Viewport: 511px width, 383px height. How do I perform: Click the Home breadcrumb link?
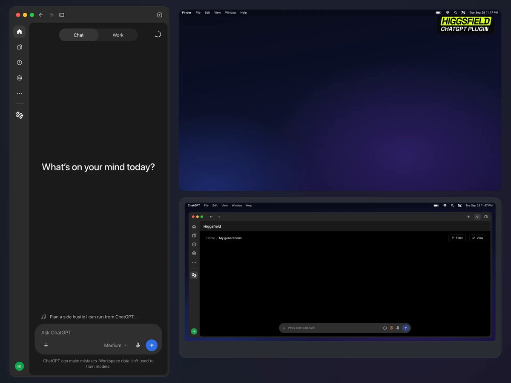click(210, 238)
